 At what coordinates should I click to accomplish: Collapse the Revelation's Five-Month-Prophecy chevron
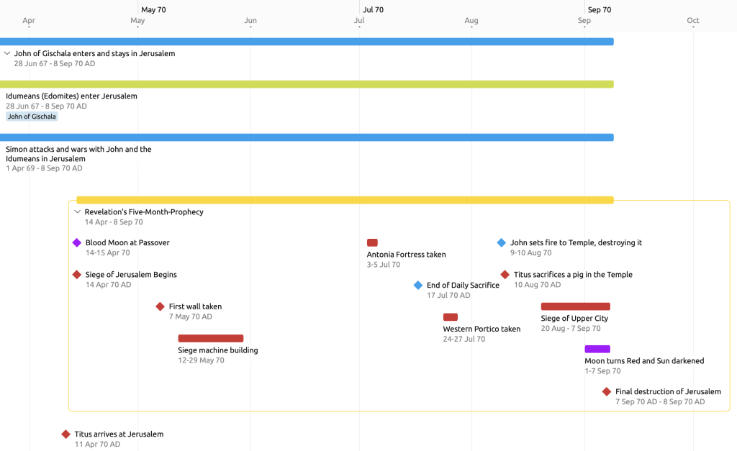click(78, 212)
